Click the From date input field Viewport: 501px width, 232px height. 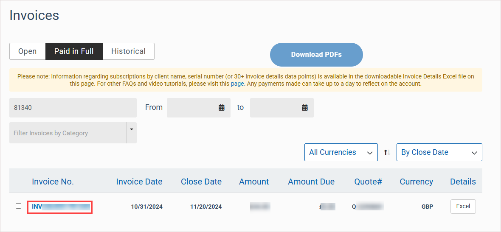[x=192, y=108]
